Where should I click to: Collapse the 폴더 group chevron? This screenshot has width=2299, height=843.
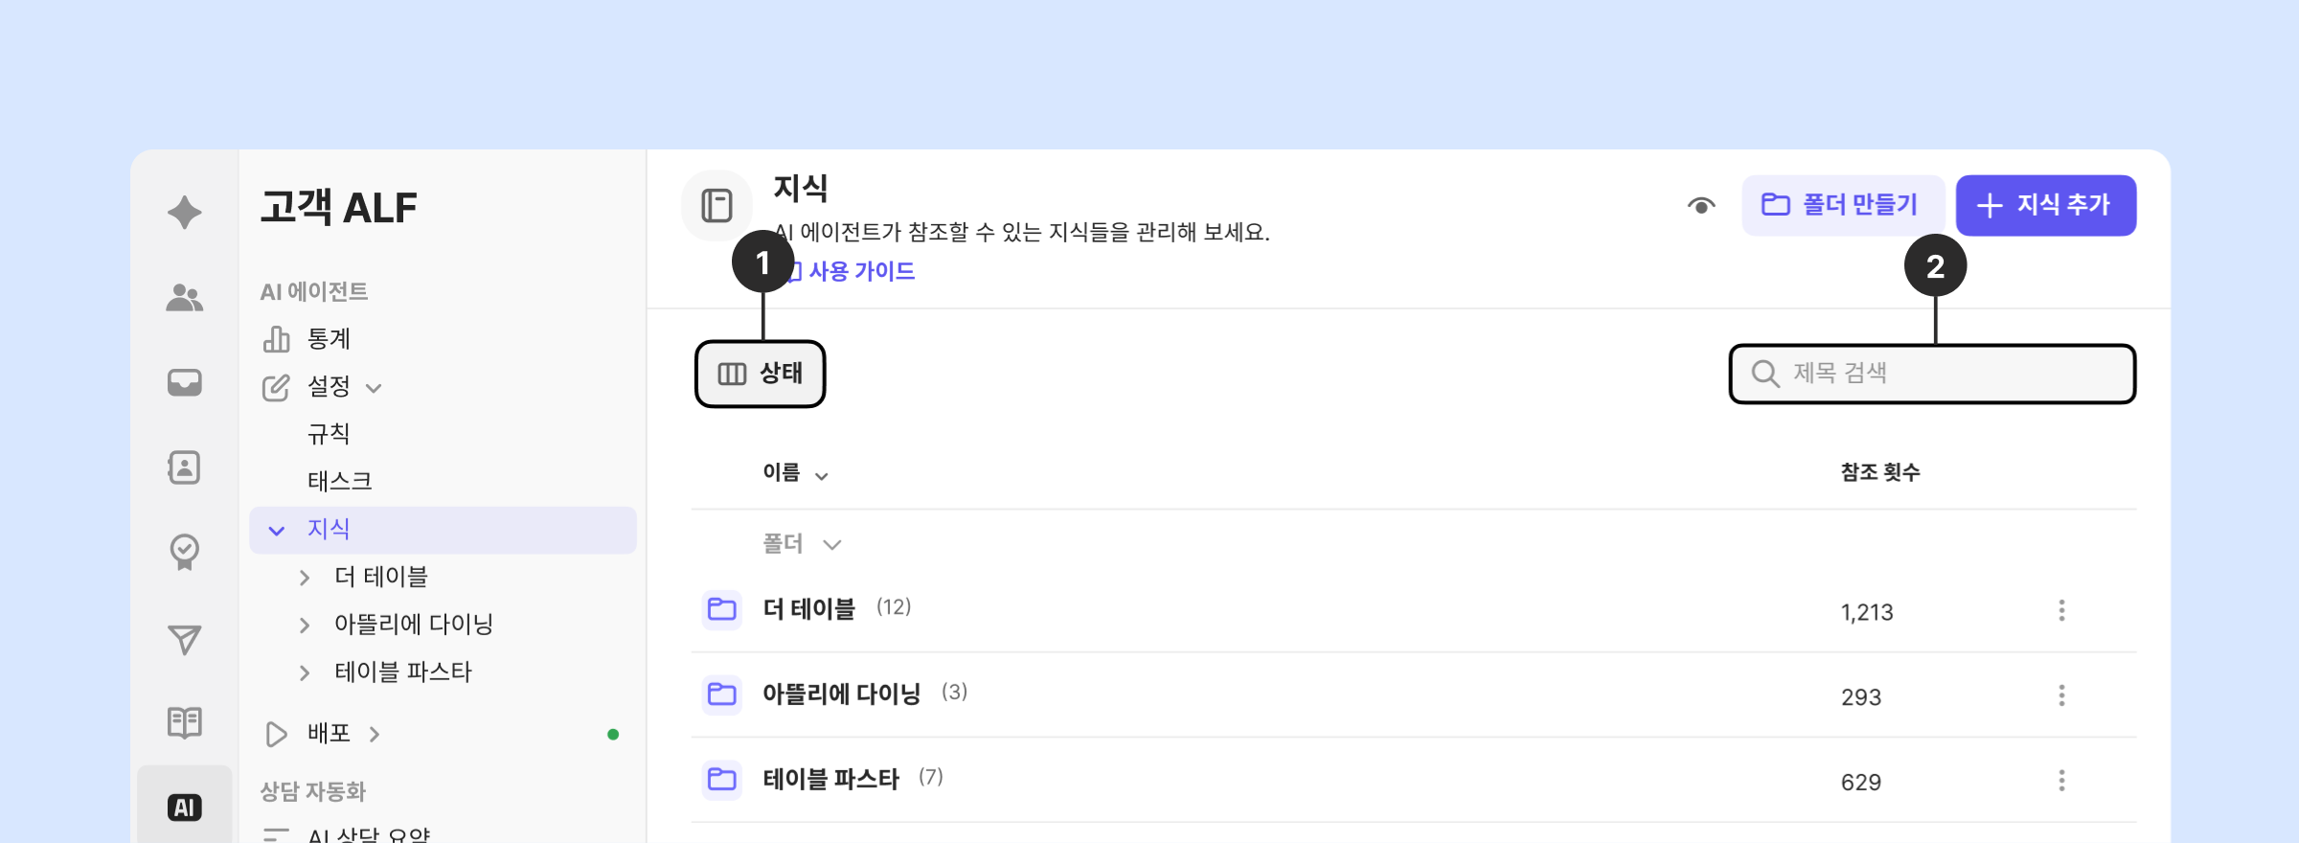tap(831, 545)
